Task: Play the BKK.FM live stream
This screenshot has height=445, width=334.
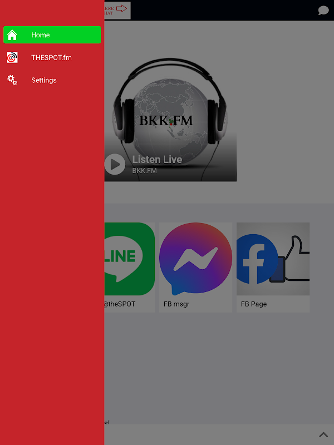Action: click(x=115, y=164)
